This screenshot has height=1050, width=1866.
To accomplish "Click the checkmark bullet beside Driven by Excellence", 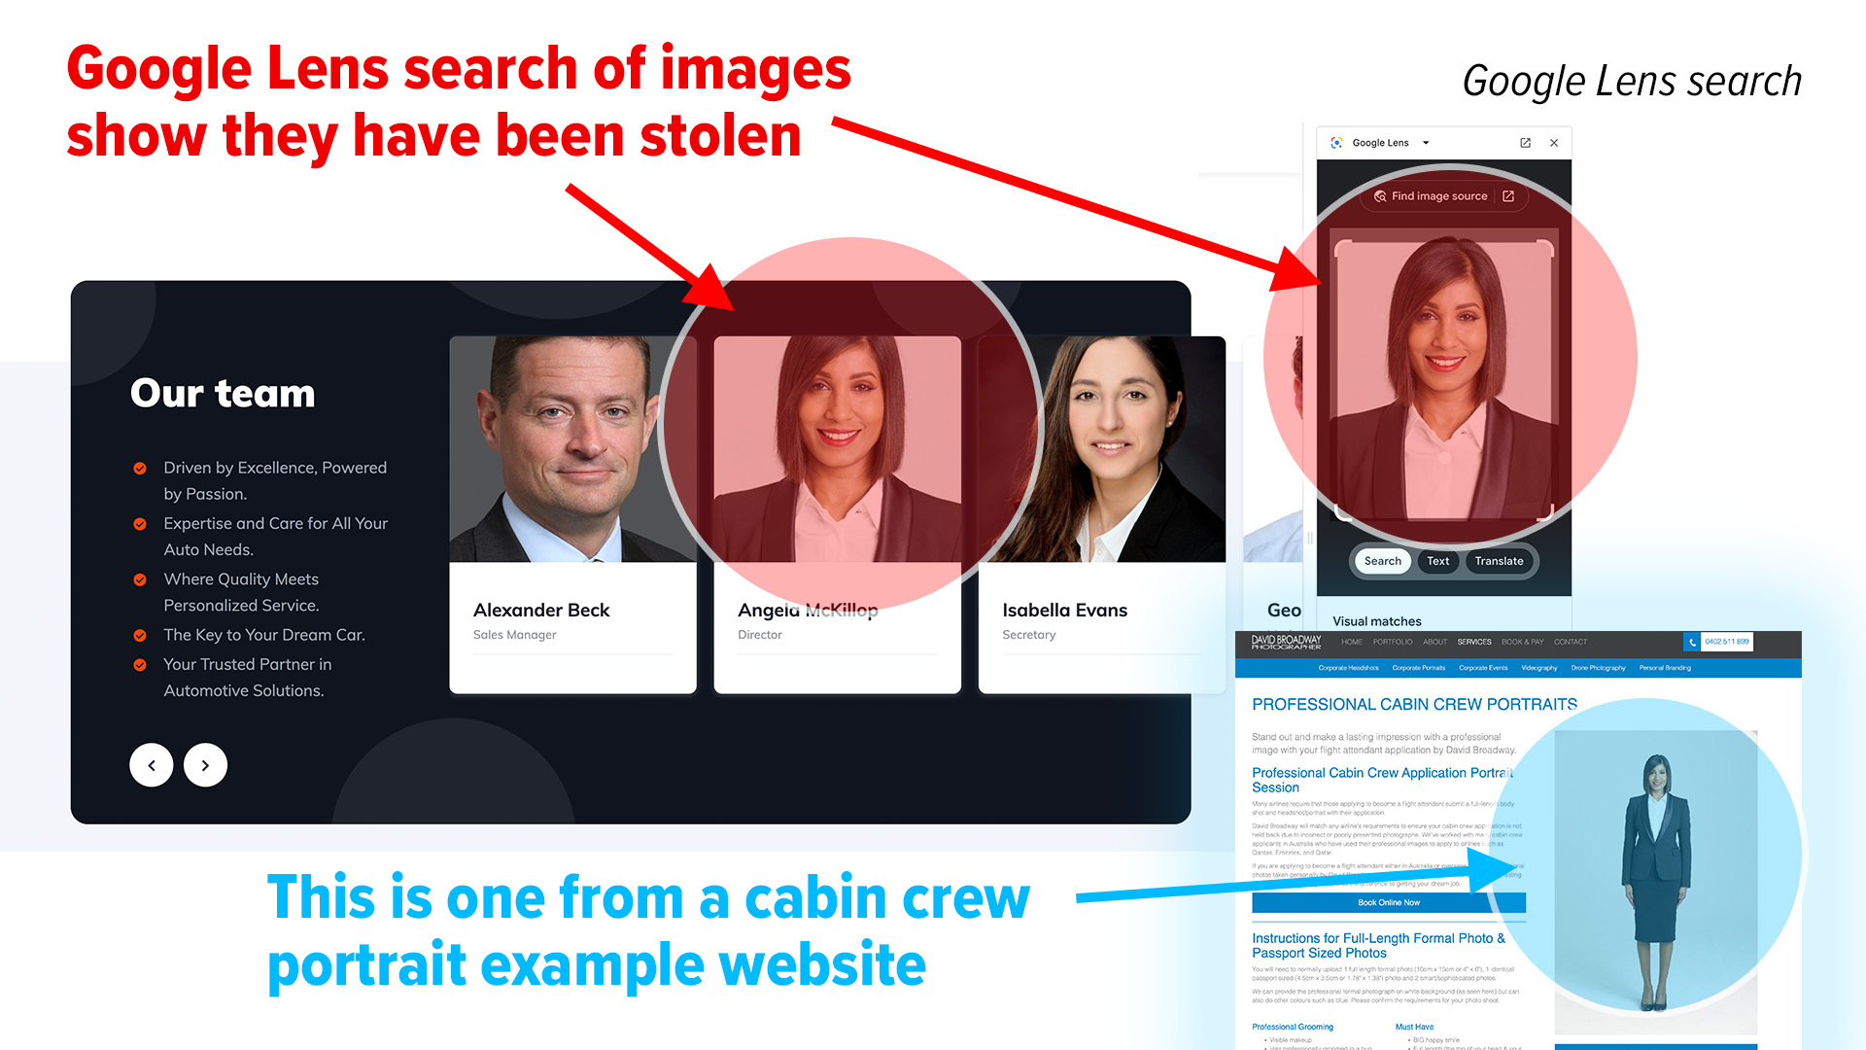I will click(139, 468).
